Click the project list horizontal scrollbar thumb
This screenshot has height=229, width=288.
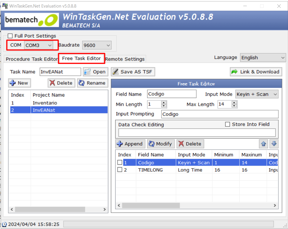click(x=50, y=209)
